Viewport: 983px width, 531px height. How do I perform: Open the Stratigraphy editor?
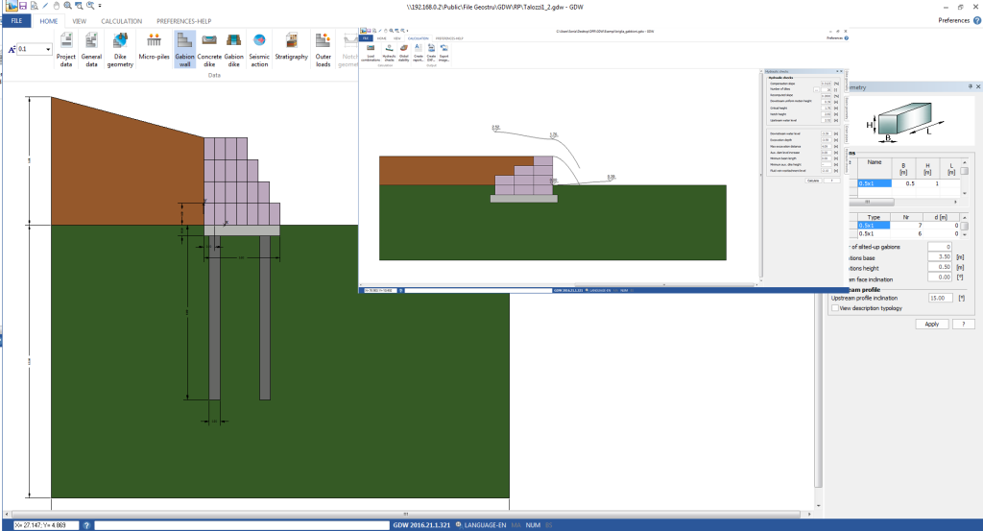[292, 49]
